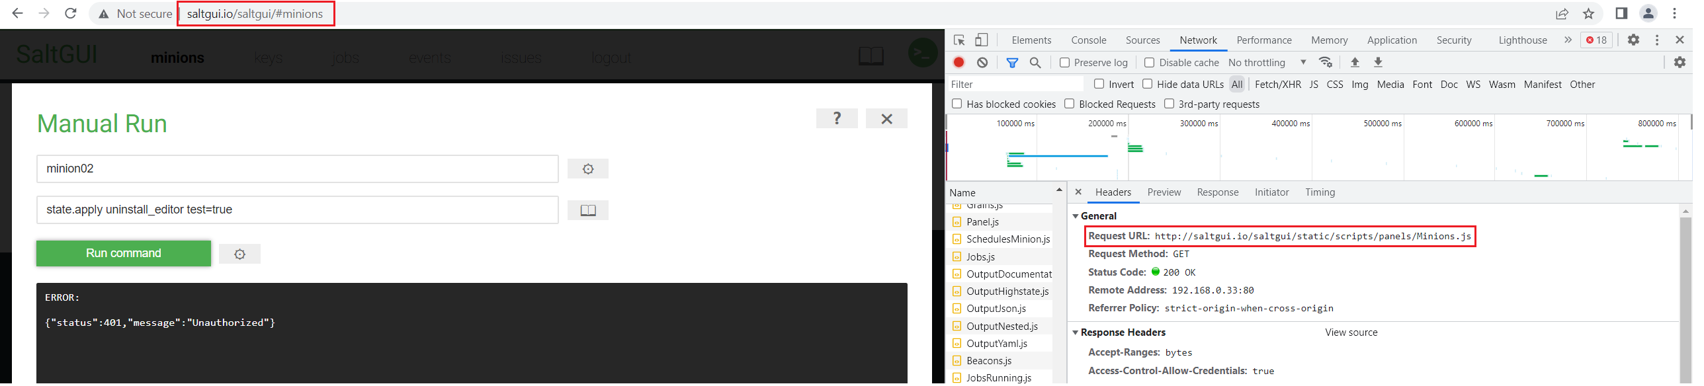
Task: Open the Timing tab of request
Action: [x=1320, y=192]
